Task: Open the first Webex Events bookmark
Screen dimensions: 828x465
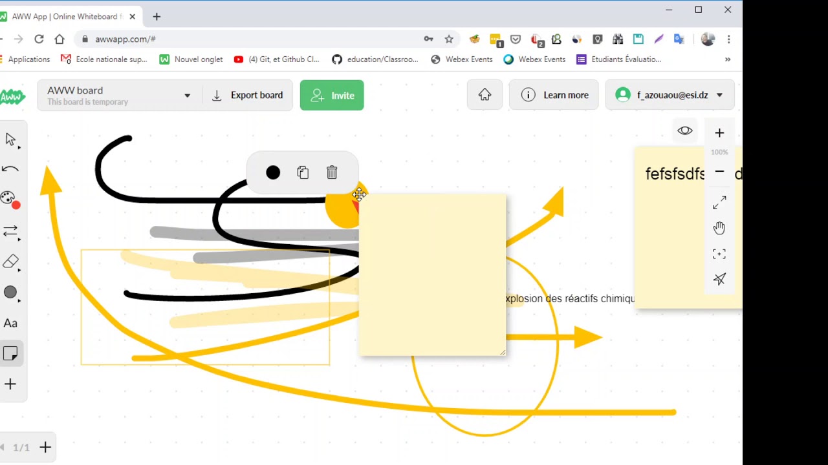Action: (x=462, y=59)
